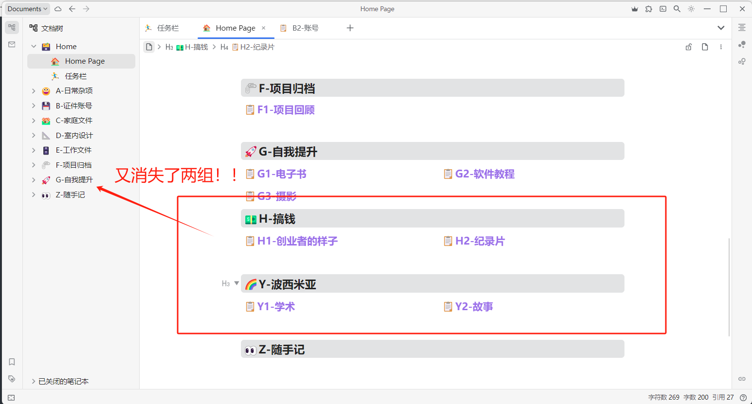Image resolution: width=752 pixels, height=404 pixels.
Task: Select 任务栏 in the file tree
Action: point(81,76)
